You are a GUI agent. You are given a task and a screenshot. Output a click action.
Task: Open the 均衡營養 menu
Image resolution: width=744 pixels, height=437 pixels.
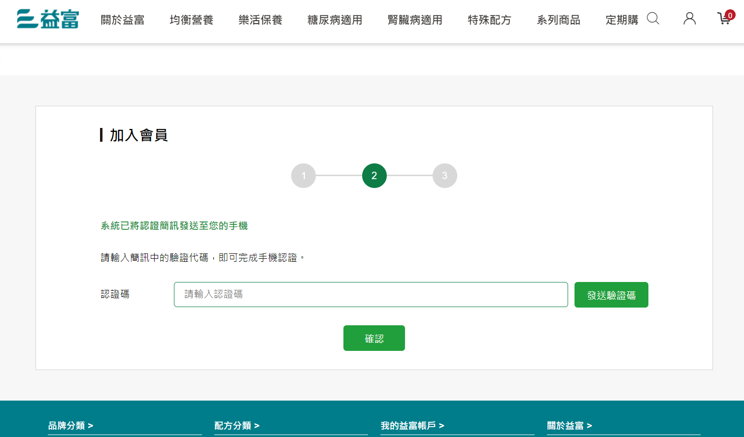point(191,20)
